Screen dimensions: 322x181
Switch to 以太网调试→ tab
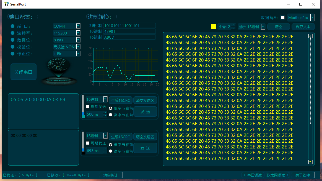[277, 175]
